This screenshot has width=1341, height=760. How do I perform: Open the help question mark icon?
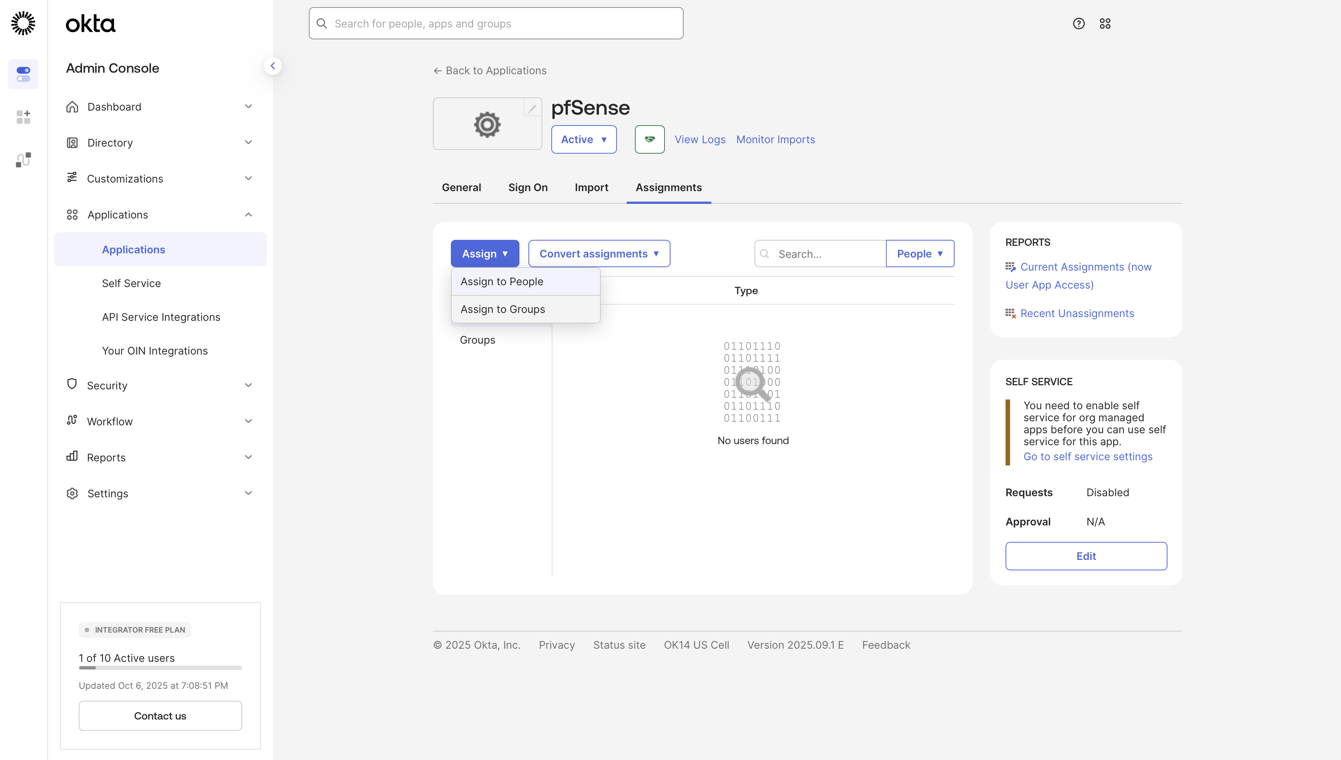1078,24
